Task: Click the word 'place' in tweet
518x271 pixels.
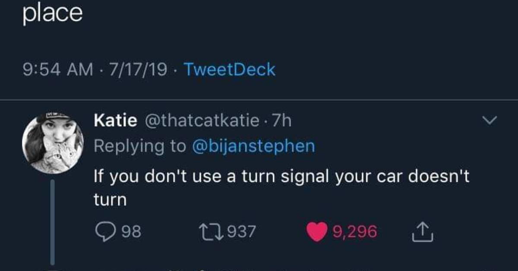Action: [52, 14]
